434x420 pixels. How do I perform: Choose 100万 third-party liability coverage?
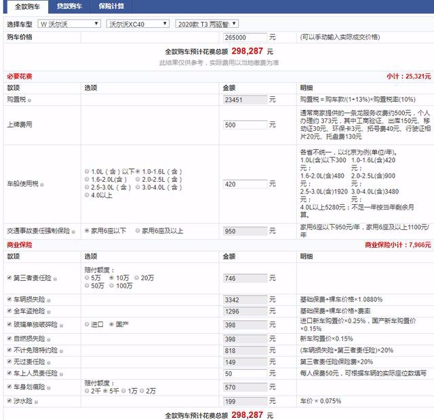[111, 286]
